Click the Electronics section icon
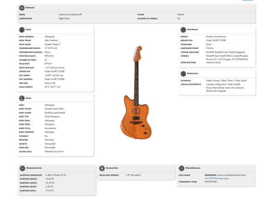This screenshot has width=273, height=200. click(183, 74)
